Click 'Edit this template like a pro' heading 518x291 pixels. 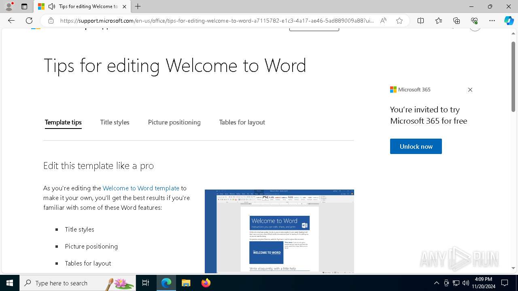(x=98, y=166)
